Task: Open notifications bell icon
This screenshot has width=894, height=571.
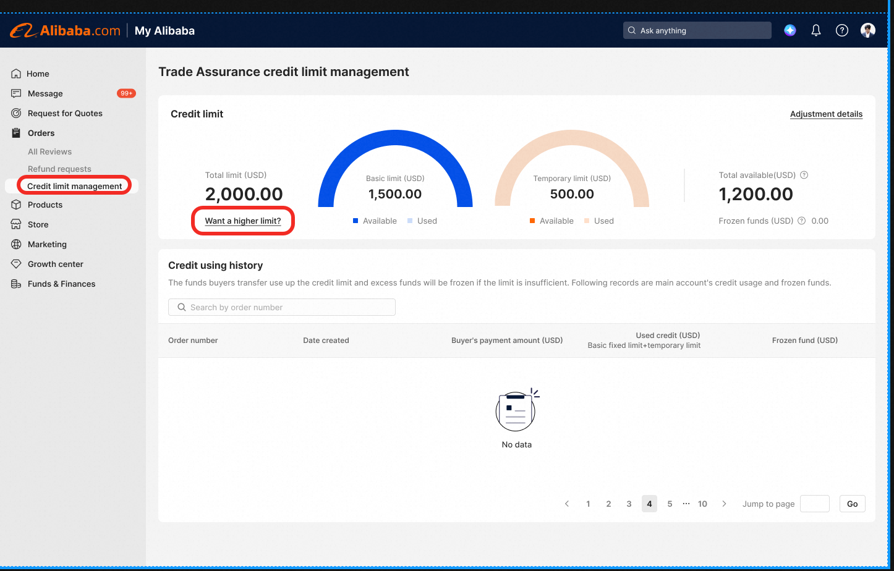Action: click(816, 30)
